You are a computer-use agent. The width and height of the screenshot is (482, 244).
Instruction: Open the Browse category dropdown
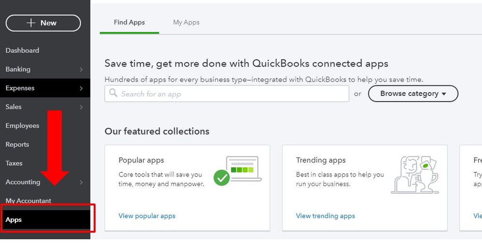pos(413,94)
